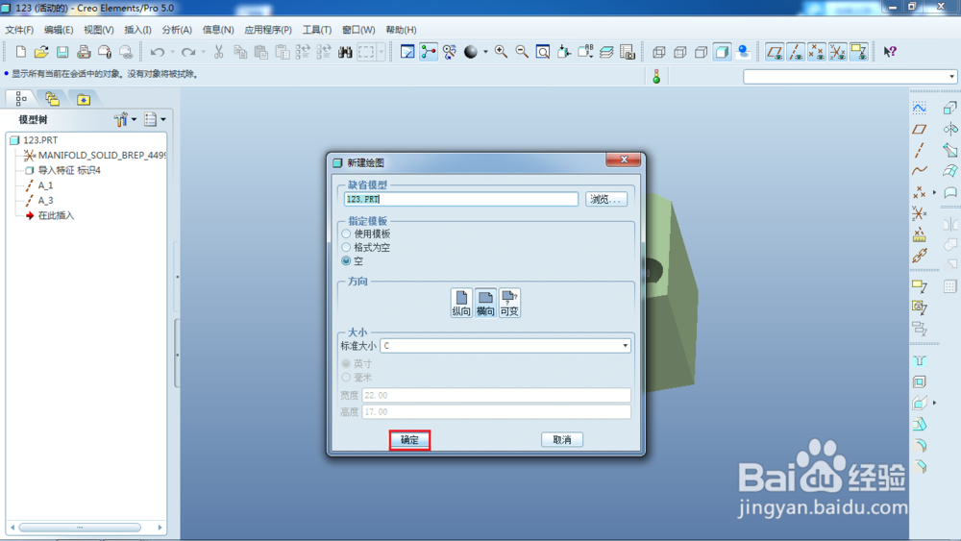The image size is (961, 541).
Task: Toggle datum planes display
Action: click(775, 52)
